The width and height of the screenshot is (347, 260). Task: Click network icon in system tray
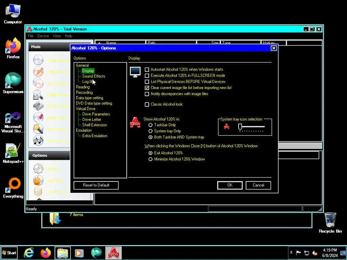pos(307,253)
